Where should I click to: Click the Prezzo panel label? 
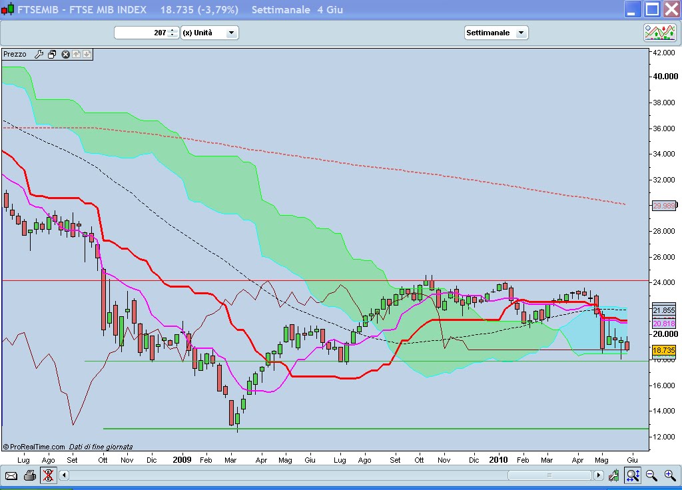click(15, 55)
